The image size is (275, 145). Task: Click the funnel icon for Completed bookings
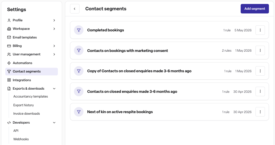click(x=79, y=30)
